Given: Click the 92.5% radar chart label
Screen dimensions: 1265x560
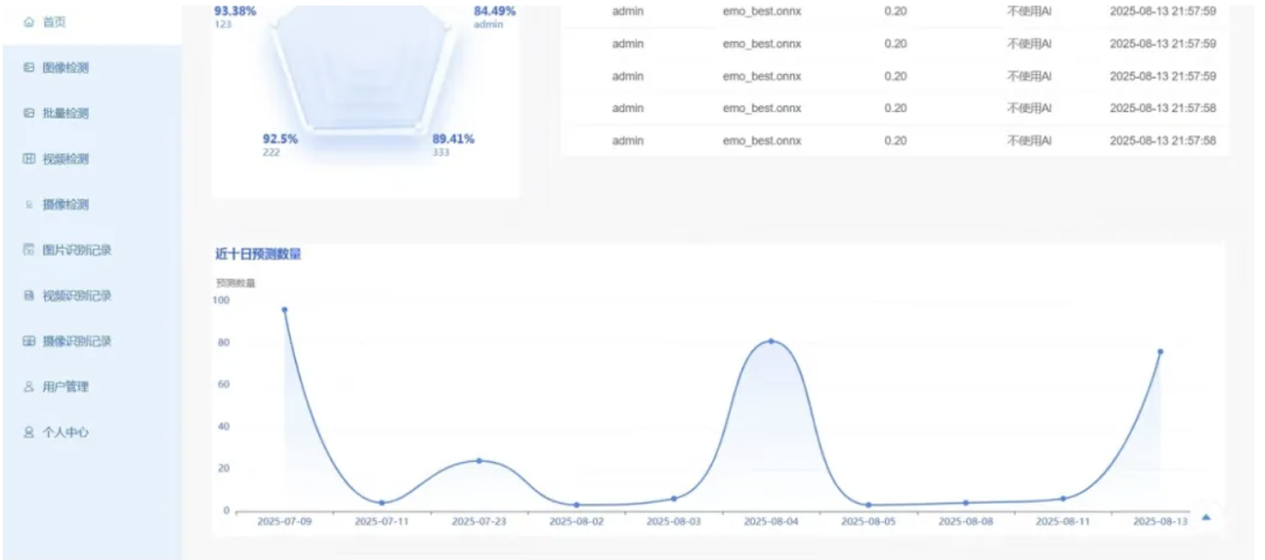Looking at the screenshot, I should [280, 139].
